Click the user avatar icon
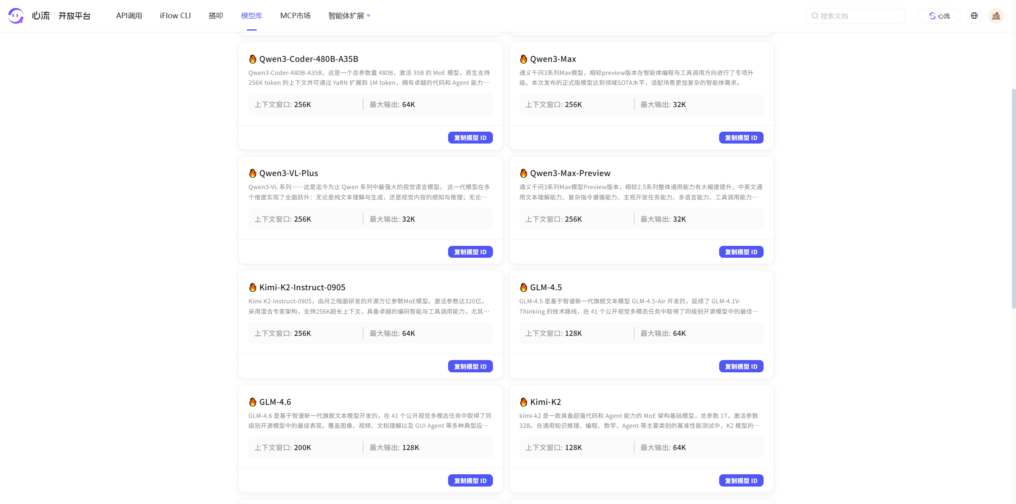This screenshot has height=504, width=1016. pos(997,15)
